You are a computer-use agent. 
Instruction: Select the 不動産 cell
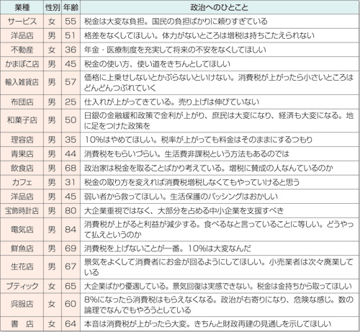[x=22, y=50]
